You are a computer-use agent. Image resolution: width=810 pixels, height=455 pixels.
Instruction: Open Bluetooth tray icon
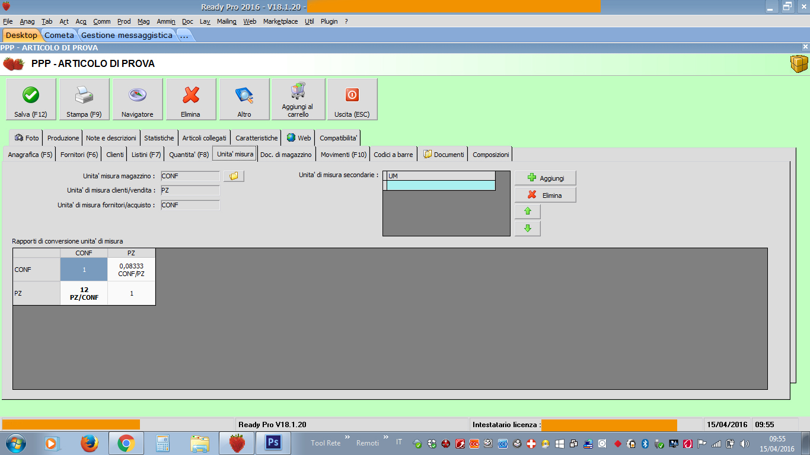(645, 443)
